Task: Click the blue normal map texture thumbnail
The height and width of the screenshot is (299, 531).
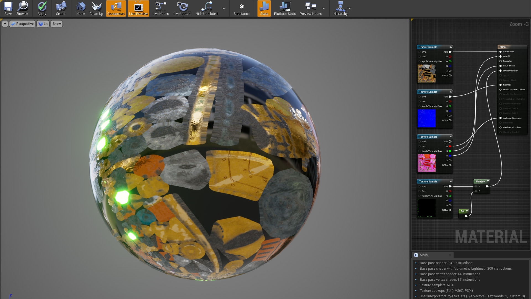Action: pos(426,118)
